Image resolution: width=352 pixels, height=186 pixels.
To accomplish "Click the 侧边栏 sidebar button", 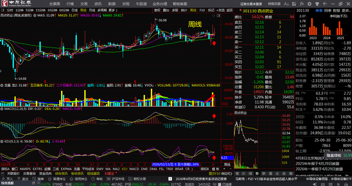I will (227, 173).
